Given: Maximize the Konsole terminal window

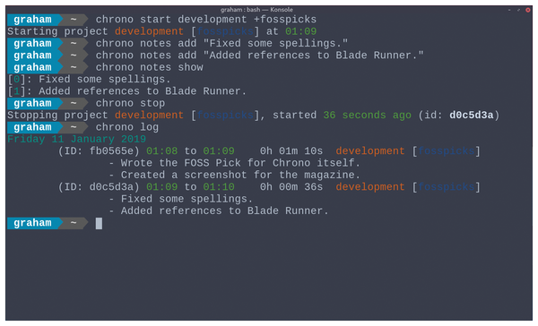Looking at the screenshot, I should click(x=518, y=10).
